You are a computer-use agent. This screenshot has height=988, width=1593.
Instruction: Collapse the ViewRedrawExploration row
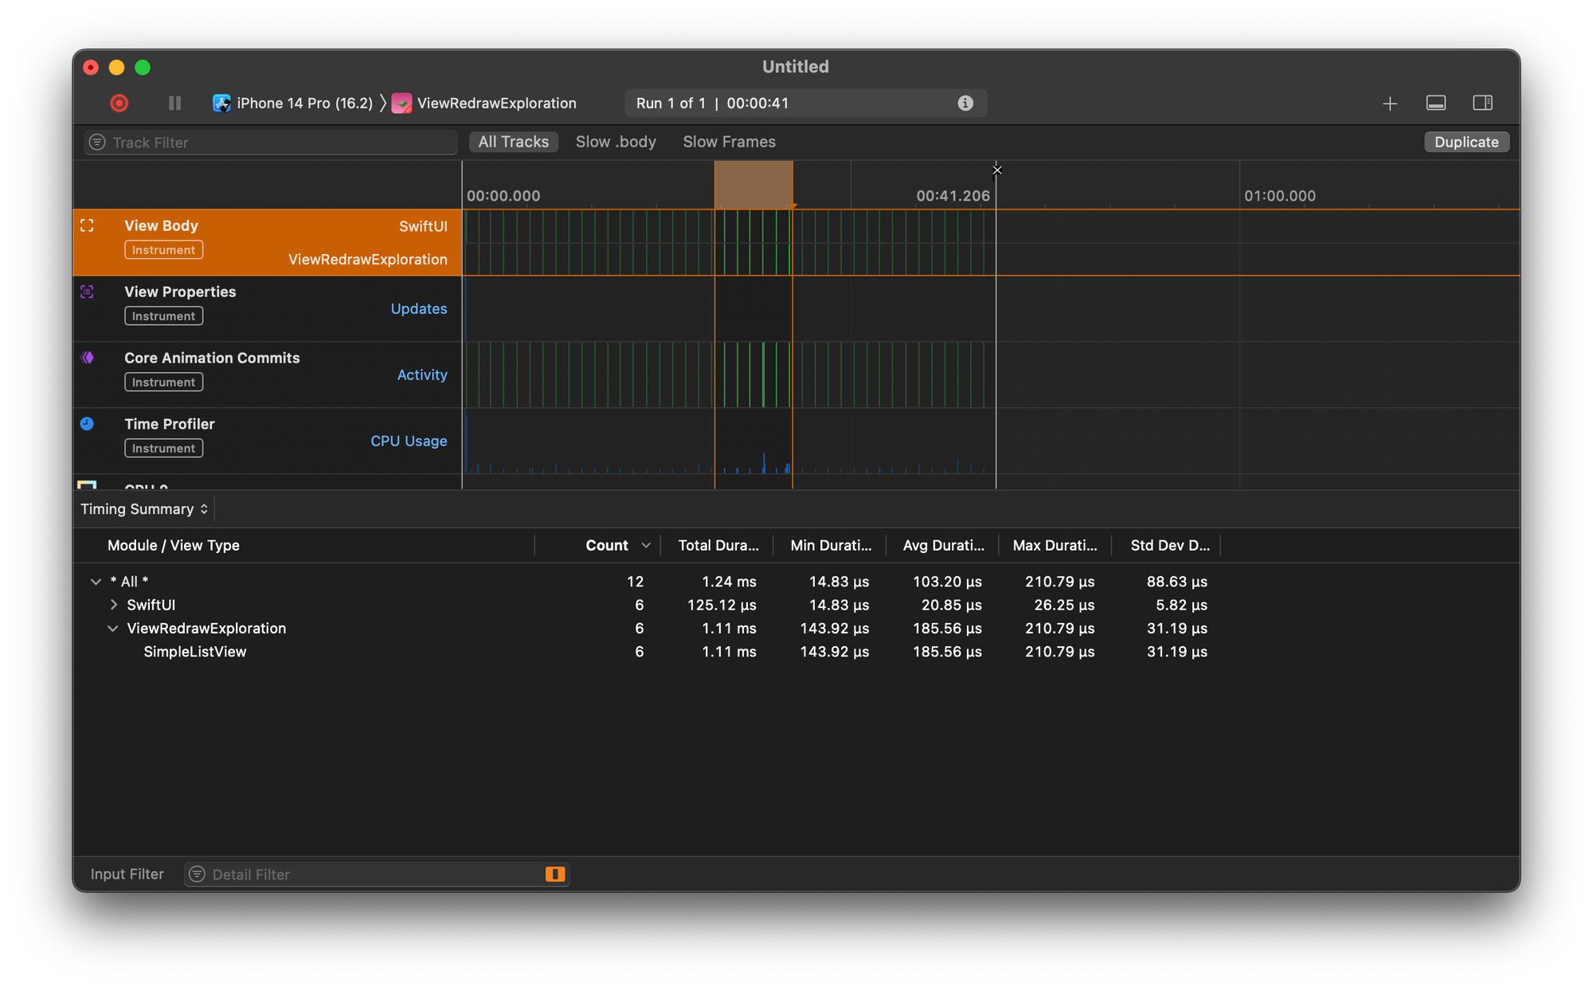113,628
